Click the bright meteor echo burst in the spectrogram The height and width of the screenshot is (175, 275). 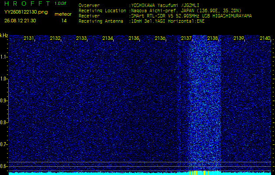205,103
